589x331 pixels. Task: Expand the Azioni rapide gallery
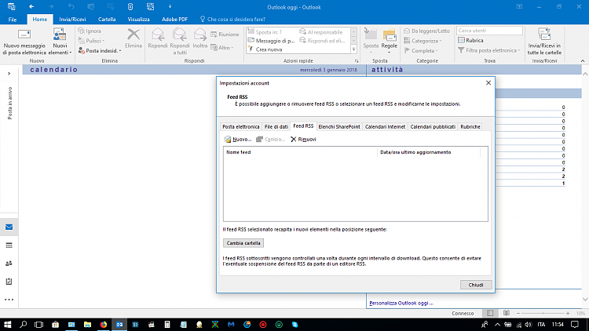(x=354, y=49)
